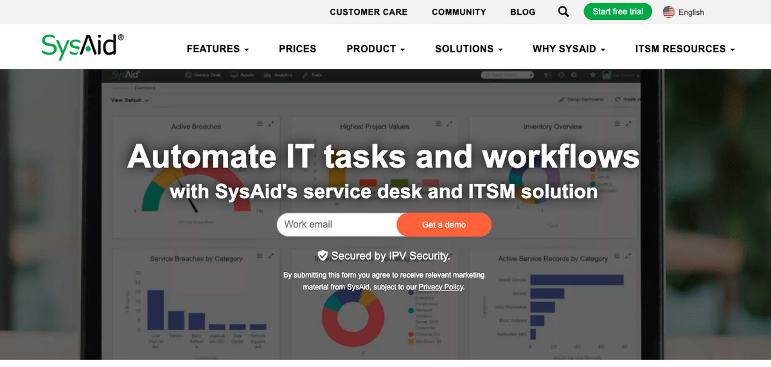Click the Start free trial button
771x367 pixels.
(x=618, y=12)
